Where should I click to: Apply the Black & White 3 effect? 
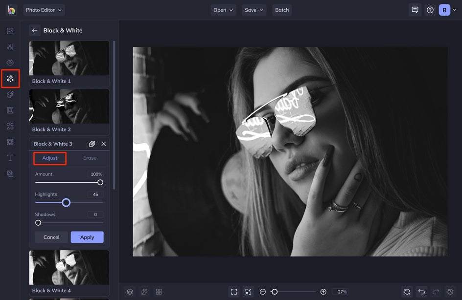point(87,237)
